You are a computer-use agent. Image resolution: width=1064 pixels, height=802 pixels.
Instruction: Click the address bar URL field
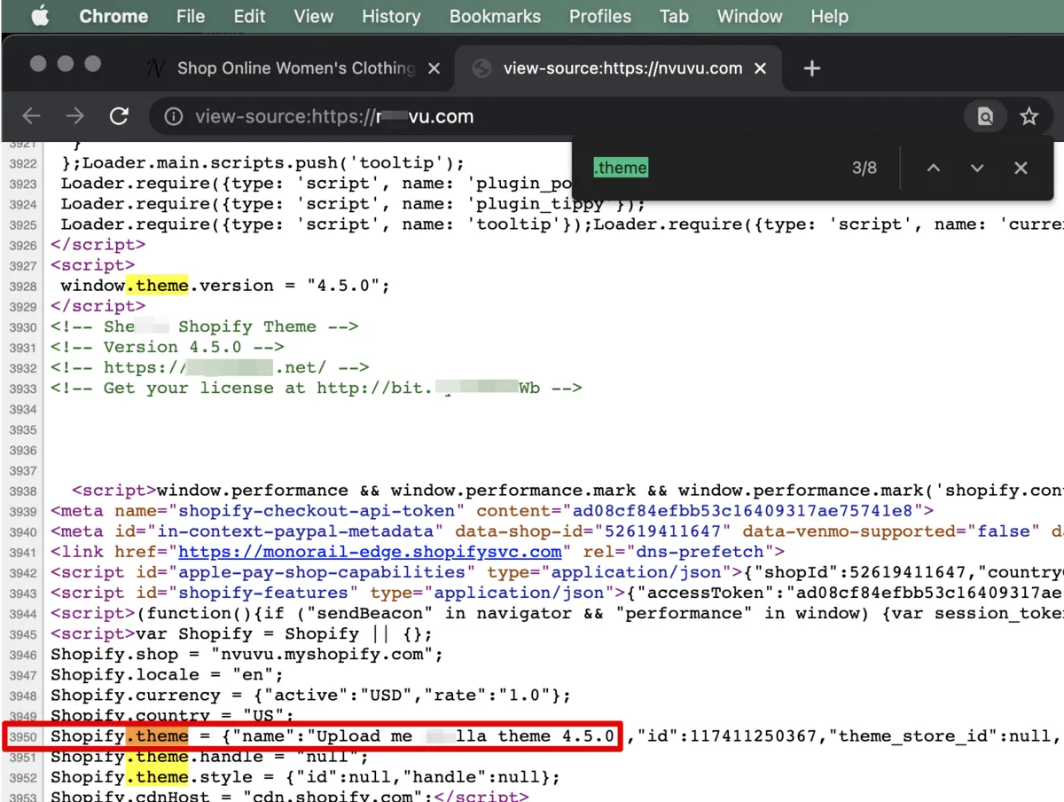(x=567, y=116)
